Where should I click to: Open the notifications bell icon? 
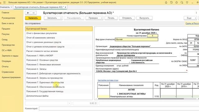click(x=166, y=2)
